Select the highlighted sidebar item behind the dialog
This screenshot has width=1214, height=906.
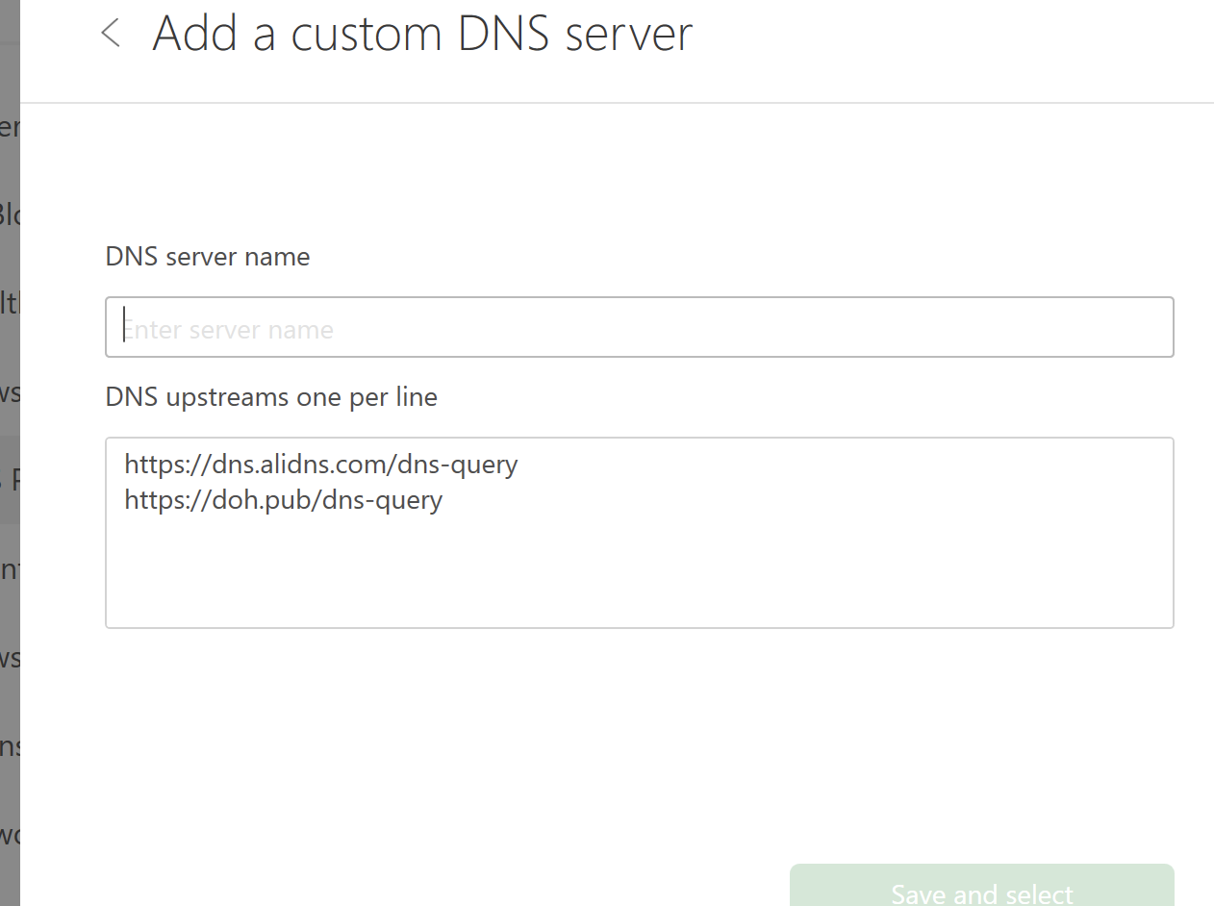pyautogui.click(x=10, y=480)
